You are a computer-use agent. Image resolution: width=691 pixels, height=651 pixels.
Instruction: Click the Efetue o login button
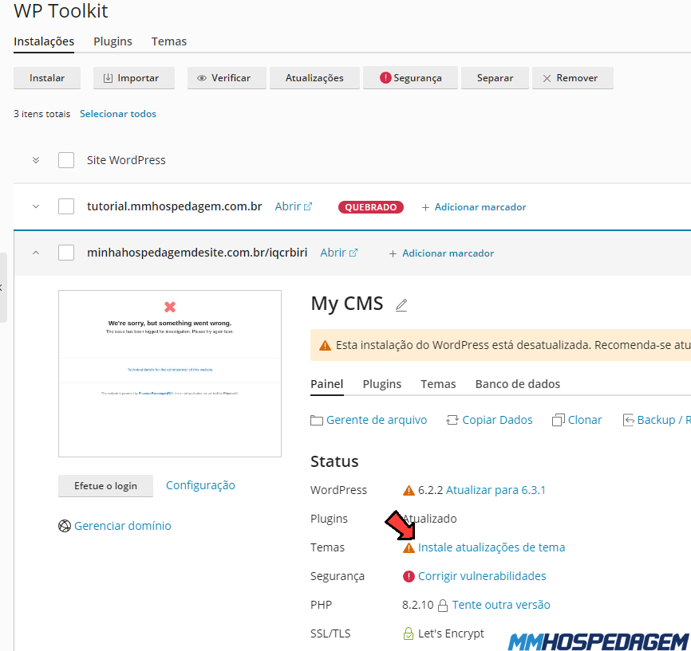[106, 486]
